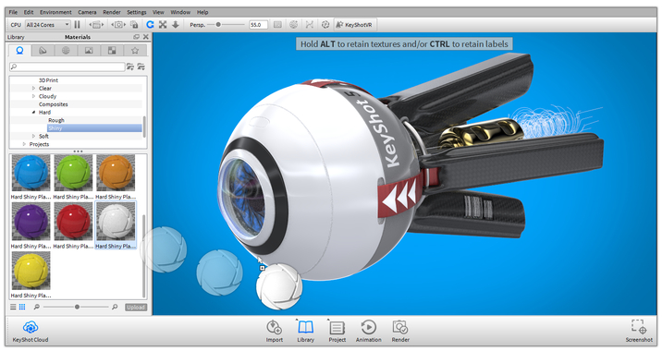Undock the Library panel
This screenshot has height=351, width=662.
point(136,37)
